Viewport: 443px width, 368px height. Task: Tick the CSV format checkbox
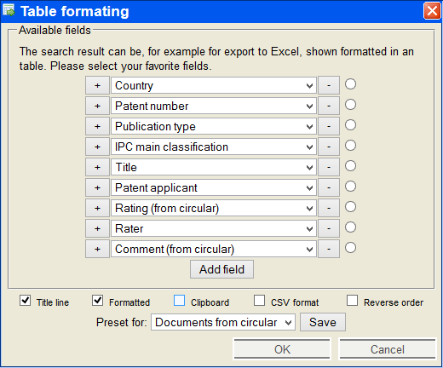(259, 301)
